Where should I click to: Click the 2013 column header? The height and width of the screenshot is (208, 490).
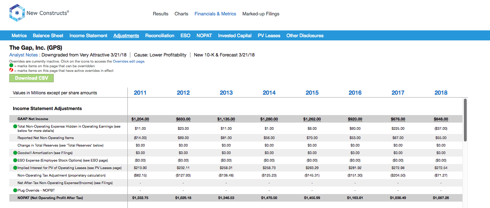226,93
